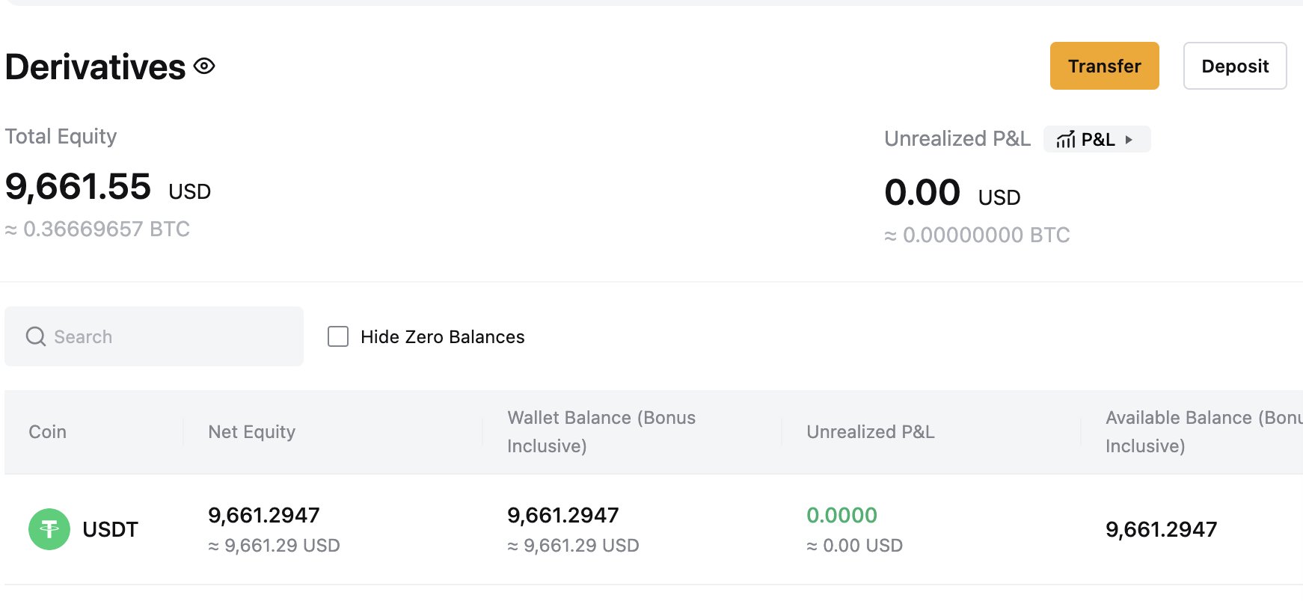Toggle the balance visibility eye icon
This screenshot has width=1303, height=601.
(x=204, y=67)
